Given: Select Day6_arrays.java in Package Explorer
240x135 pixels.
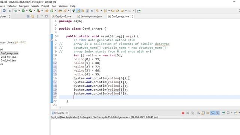Looking at the screenshot, I should point(9,53).
